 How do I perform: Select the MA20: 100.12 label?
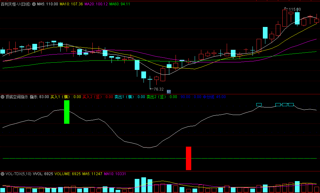point(96,4)
